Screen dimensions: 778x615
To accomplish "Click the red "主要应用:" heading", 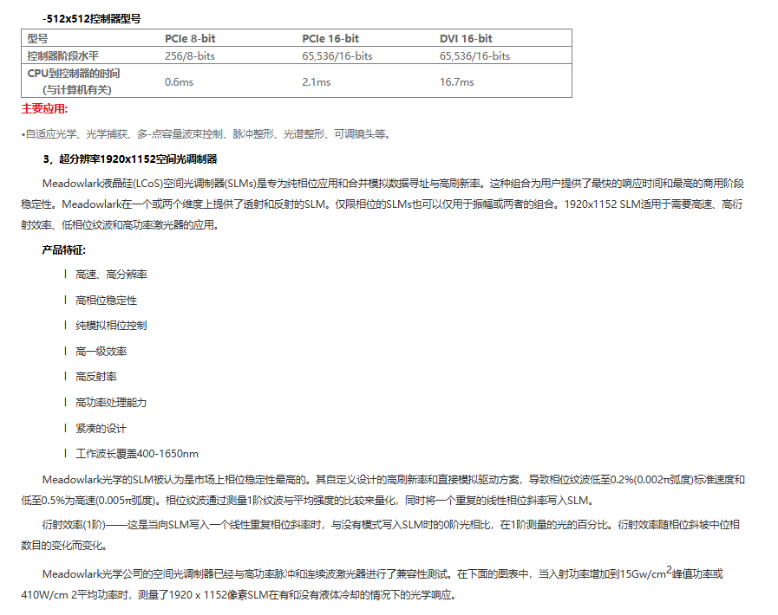I will pyautogui.click(x=44, y=109).
